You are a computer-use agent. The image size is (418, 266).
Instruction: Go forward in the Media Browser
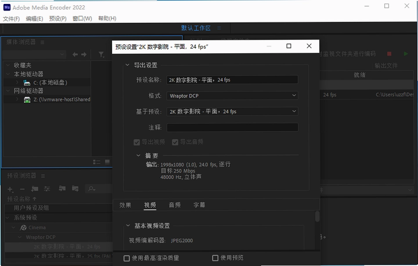pyautogui.click(x=84, y=54)
